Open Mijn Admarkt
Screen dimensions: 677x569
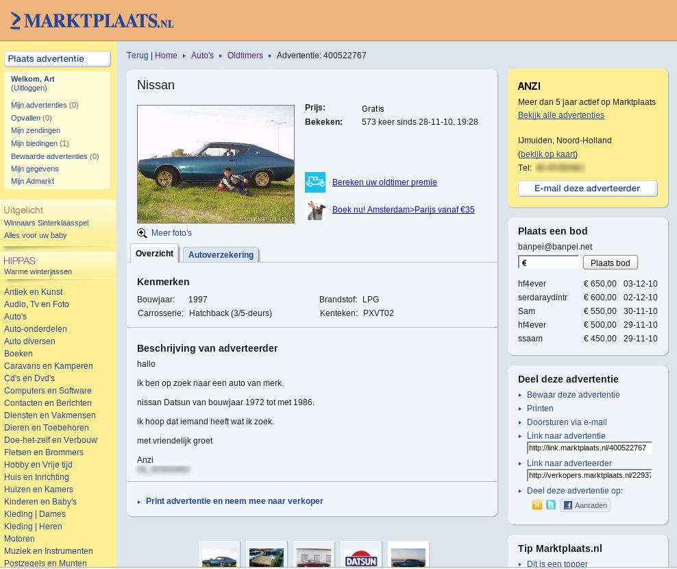tap(32, 182)
